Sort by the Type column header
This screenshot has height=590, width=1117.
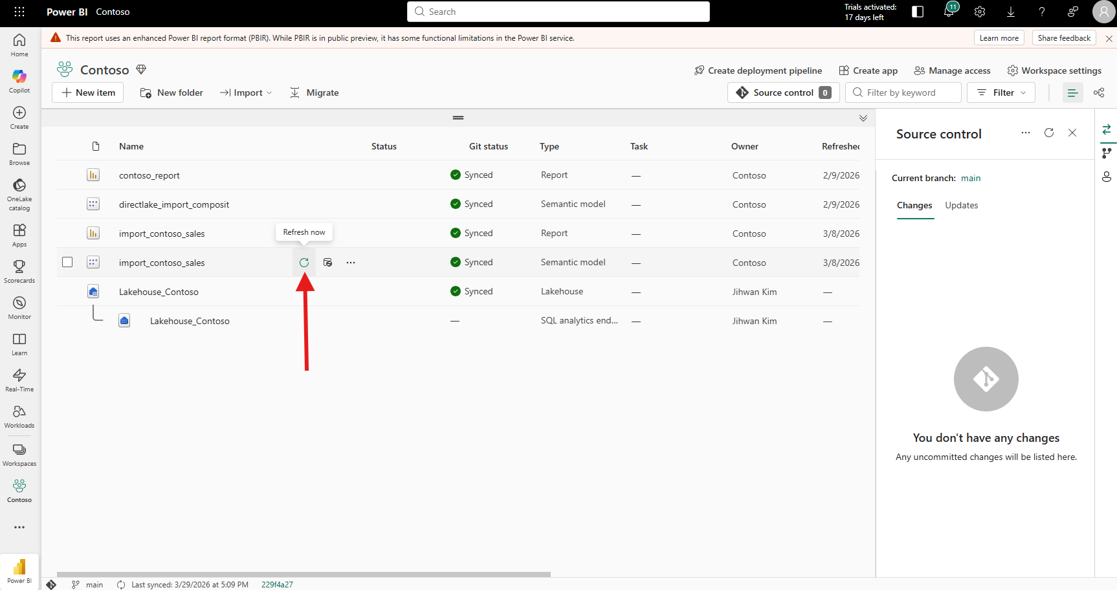(549, 146)
